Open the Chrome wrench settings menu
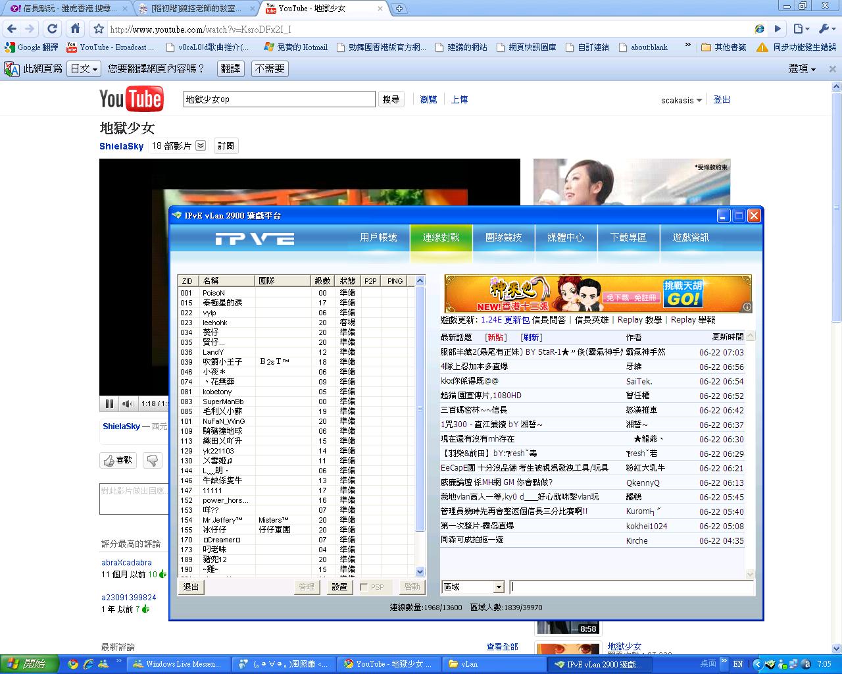This screenshot has height=674, width=842. point(826,29)
